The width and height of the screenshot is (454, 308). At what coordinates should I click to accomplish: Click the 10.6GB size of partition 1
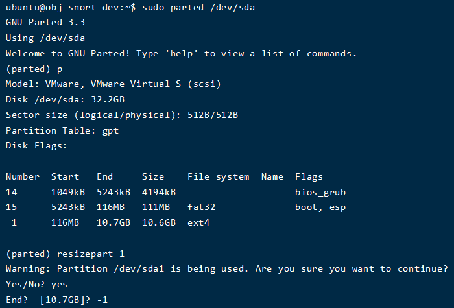coord(159,222)
